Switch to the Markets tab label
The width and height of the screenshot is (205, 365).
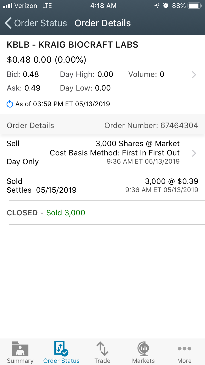click(x=143, y=361)
